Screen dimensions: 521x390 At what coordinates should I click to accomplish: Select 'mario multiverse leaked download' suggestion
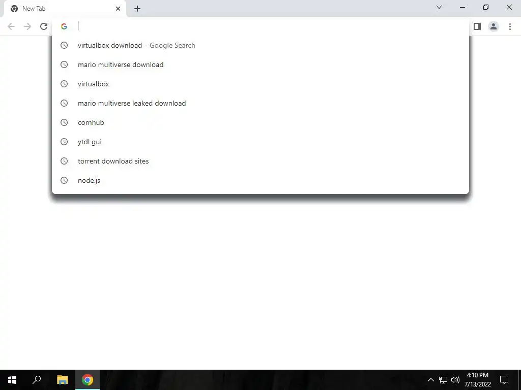260,103
